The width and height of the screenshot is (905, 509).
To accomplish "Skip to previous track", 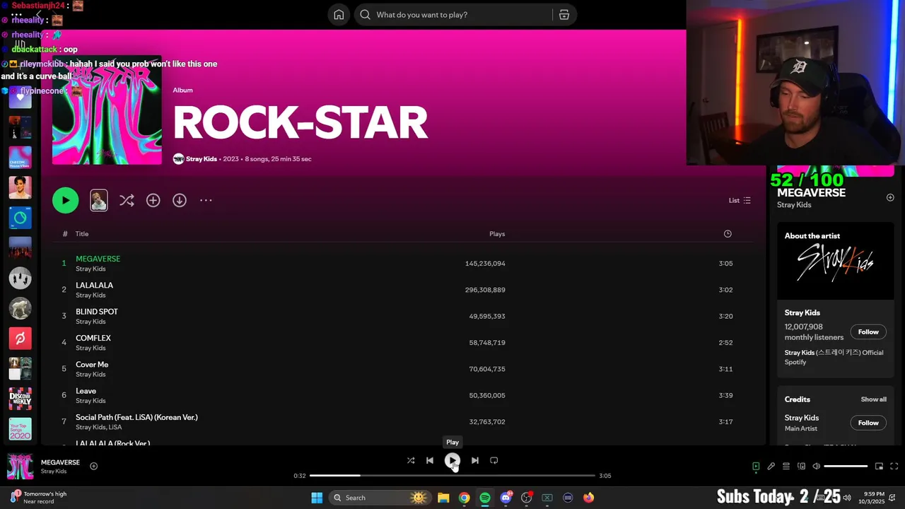I will (x=430, y=460).
